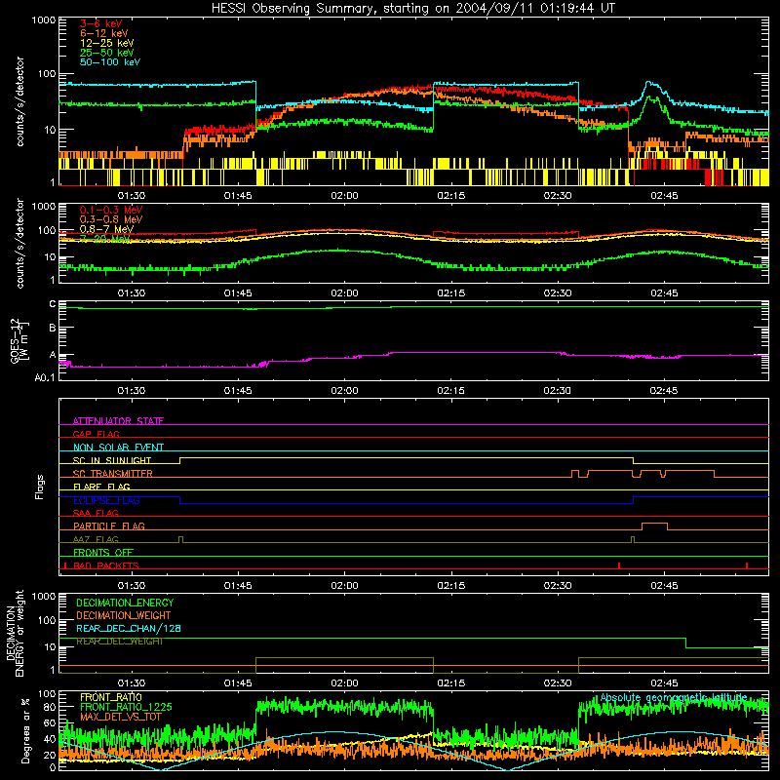Click the NON_SOLAR_EVENT flag label

pos(118,448)
